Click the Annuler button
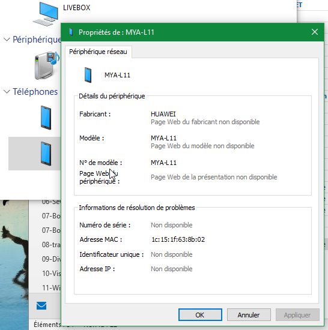The height and width of the screenshot is (330, 328). (249, 315)
